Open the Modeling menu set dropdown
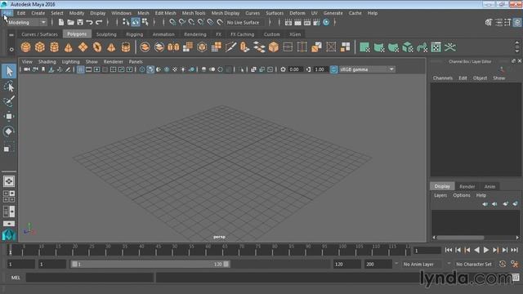523x294 pixels. (x=27, y=22)
